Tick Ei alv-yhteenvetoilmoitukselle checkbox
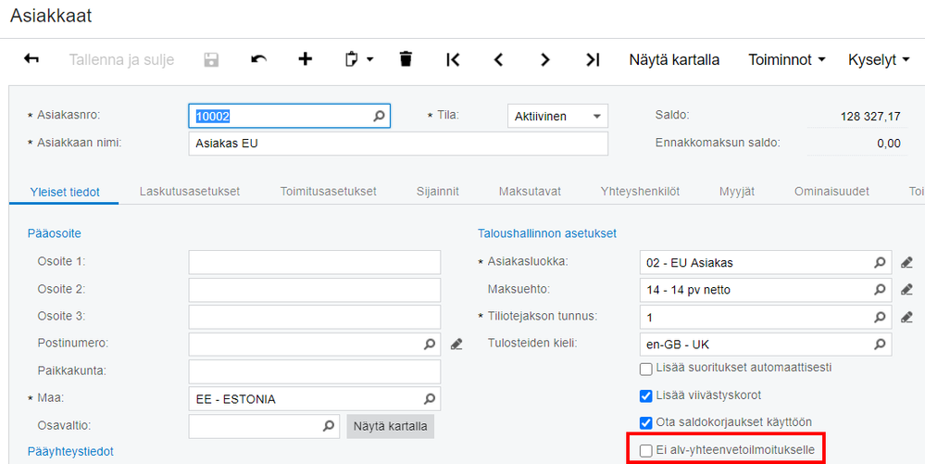The image size is (925, 464). [x=646, y=451]
